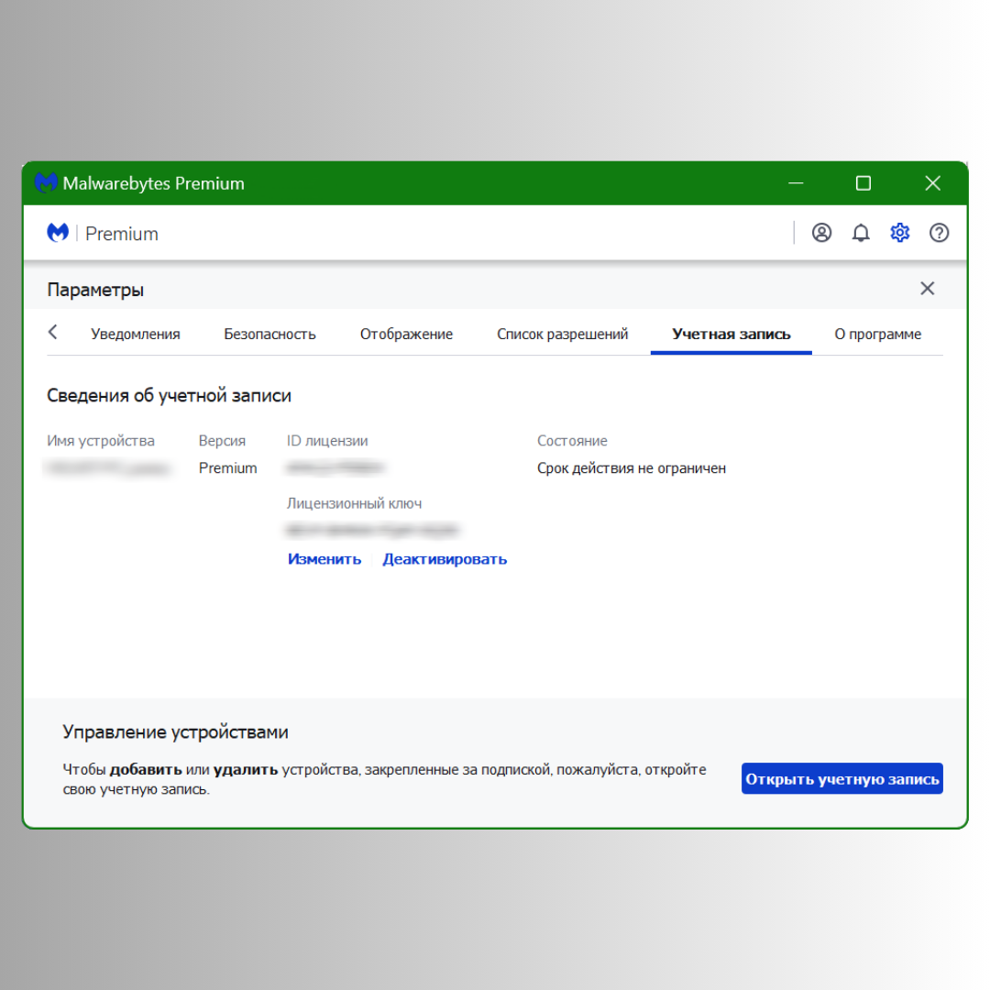Screen dimensions: 990x990
Task: Click the Сведения об учетной записи heading
Action: (x=169, y=396)
